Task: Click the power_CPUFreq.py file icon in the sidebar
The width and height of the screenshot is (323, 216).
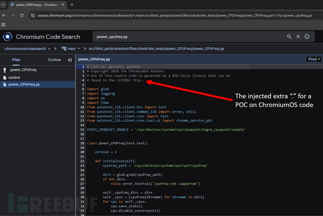Action: [x=5, y=84]
